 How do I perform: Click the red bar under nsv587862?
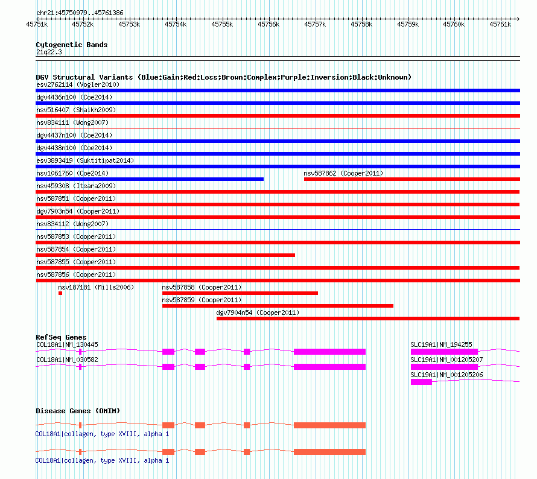412,179
